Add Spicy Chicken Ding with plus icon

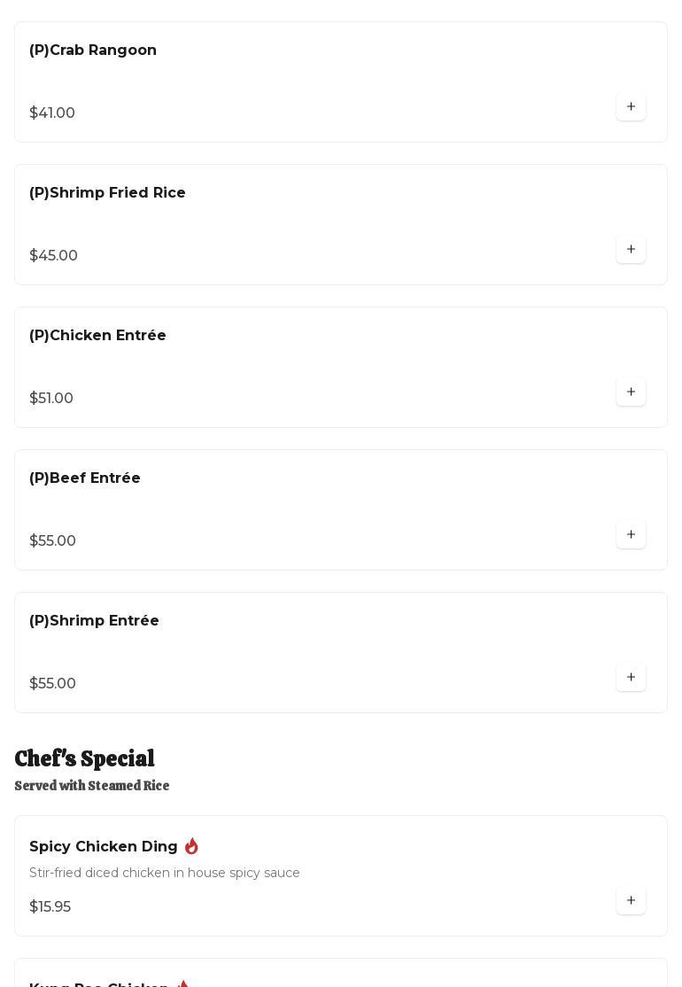[x=631, y=901]
